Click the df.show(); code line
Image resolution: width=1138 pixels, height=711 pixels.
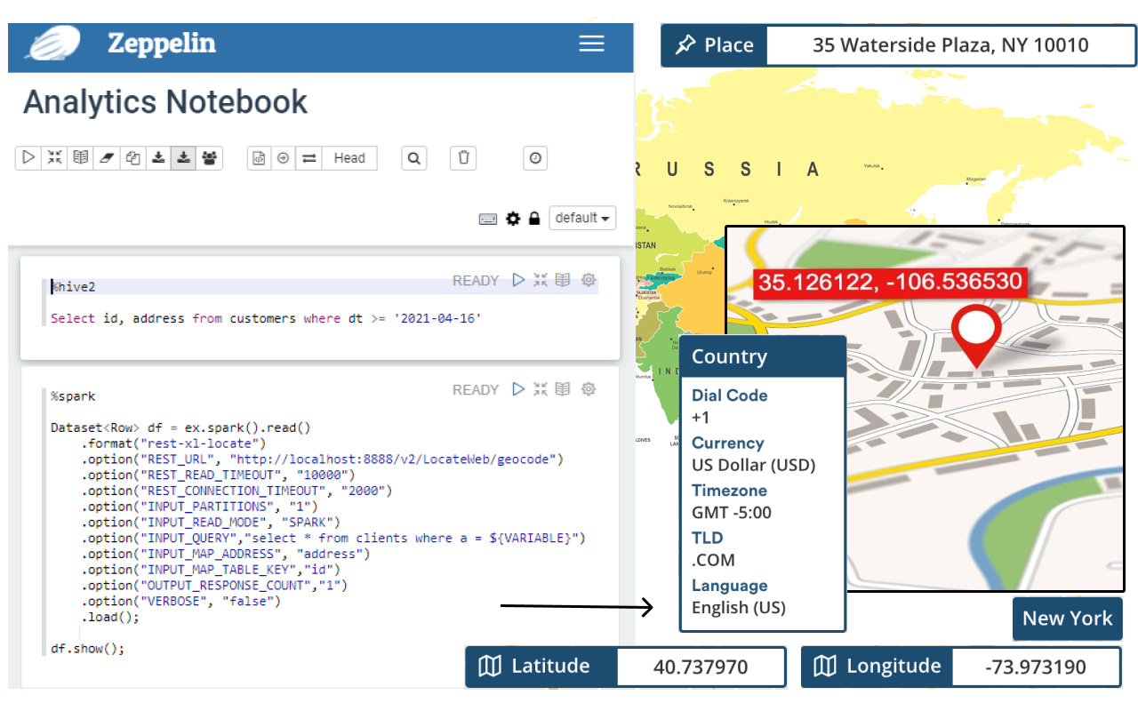click(x=88, y=649)
